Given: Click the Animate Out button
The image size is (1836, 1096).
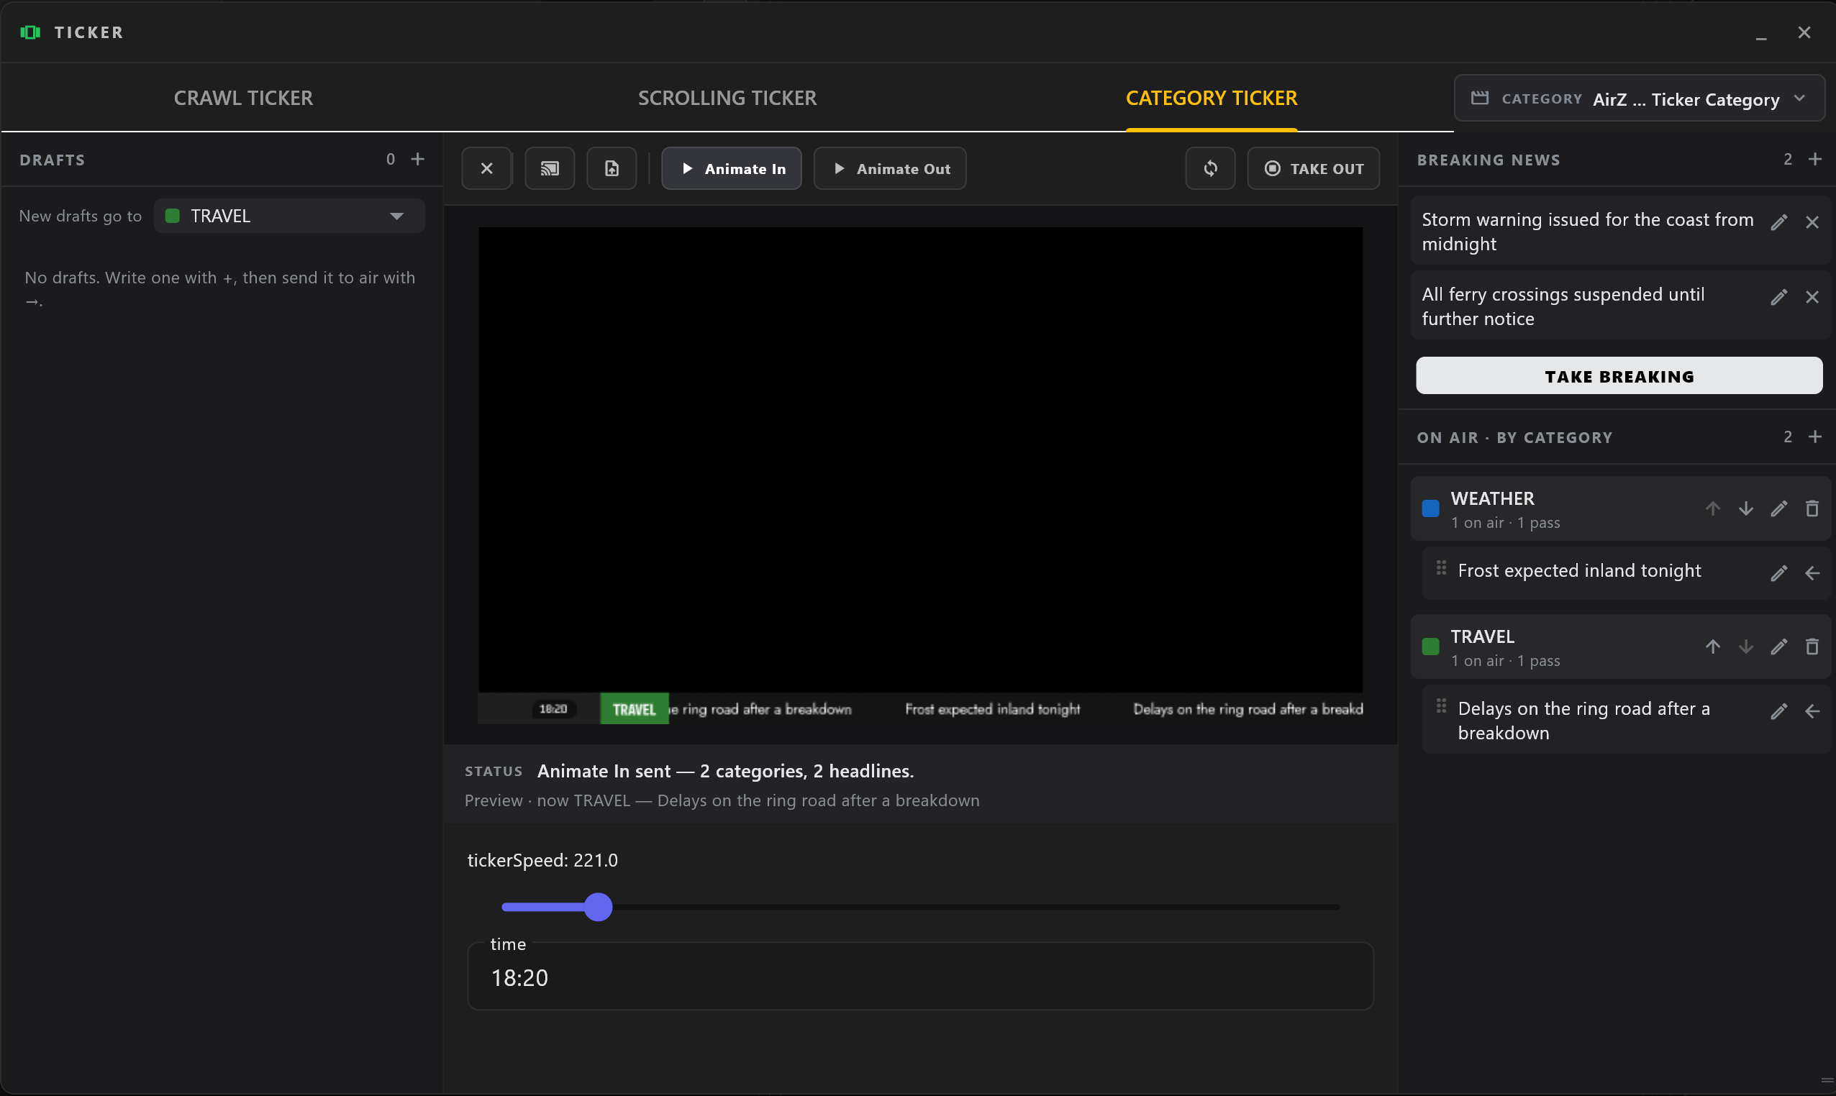Looking at the screenshot, I should click(x=889, y=168).
